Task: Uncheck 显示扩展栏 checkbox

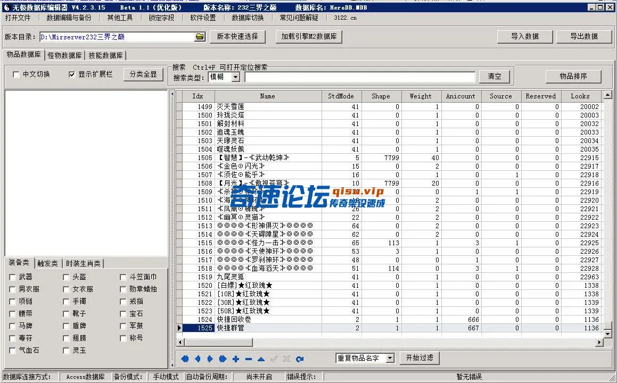Action: [x=72, y=74]
